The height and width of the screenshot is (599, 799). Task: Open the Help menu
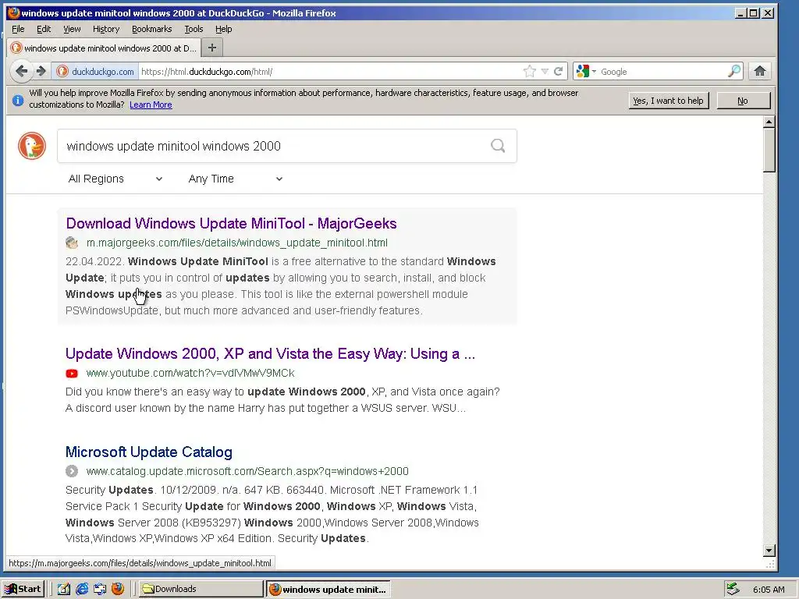223,29
